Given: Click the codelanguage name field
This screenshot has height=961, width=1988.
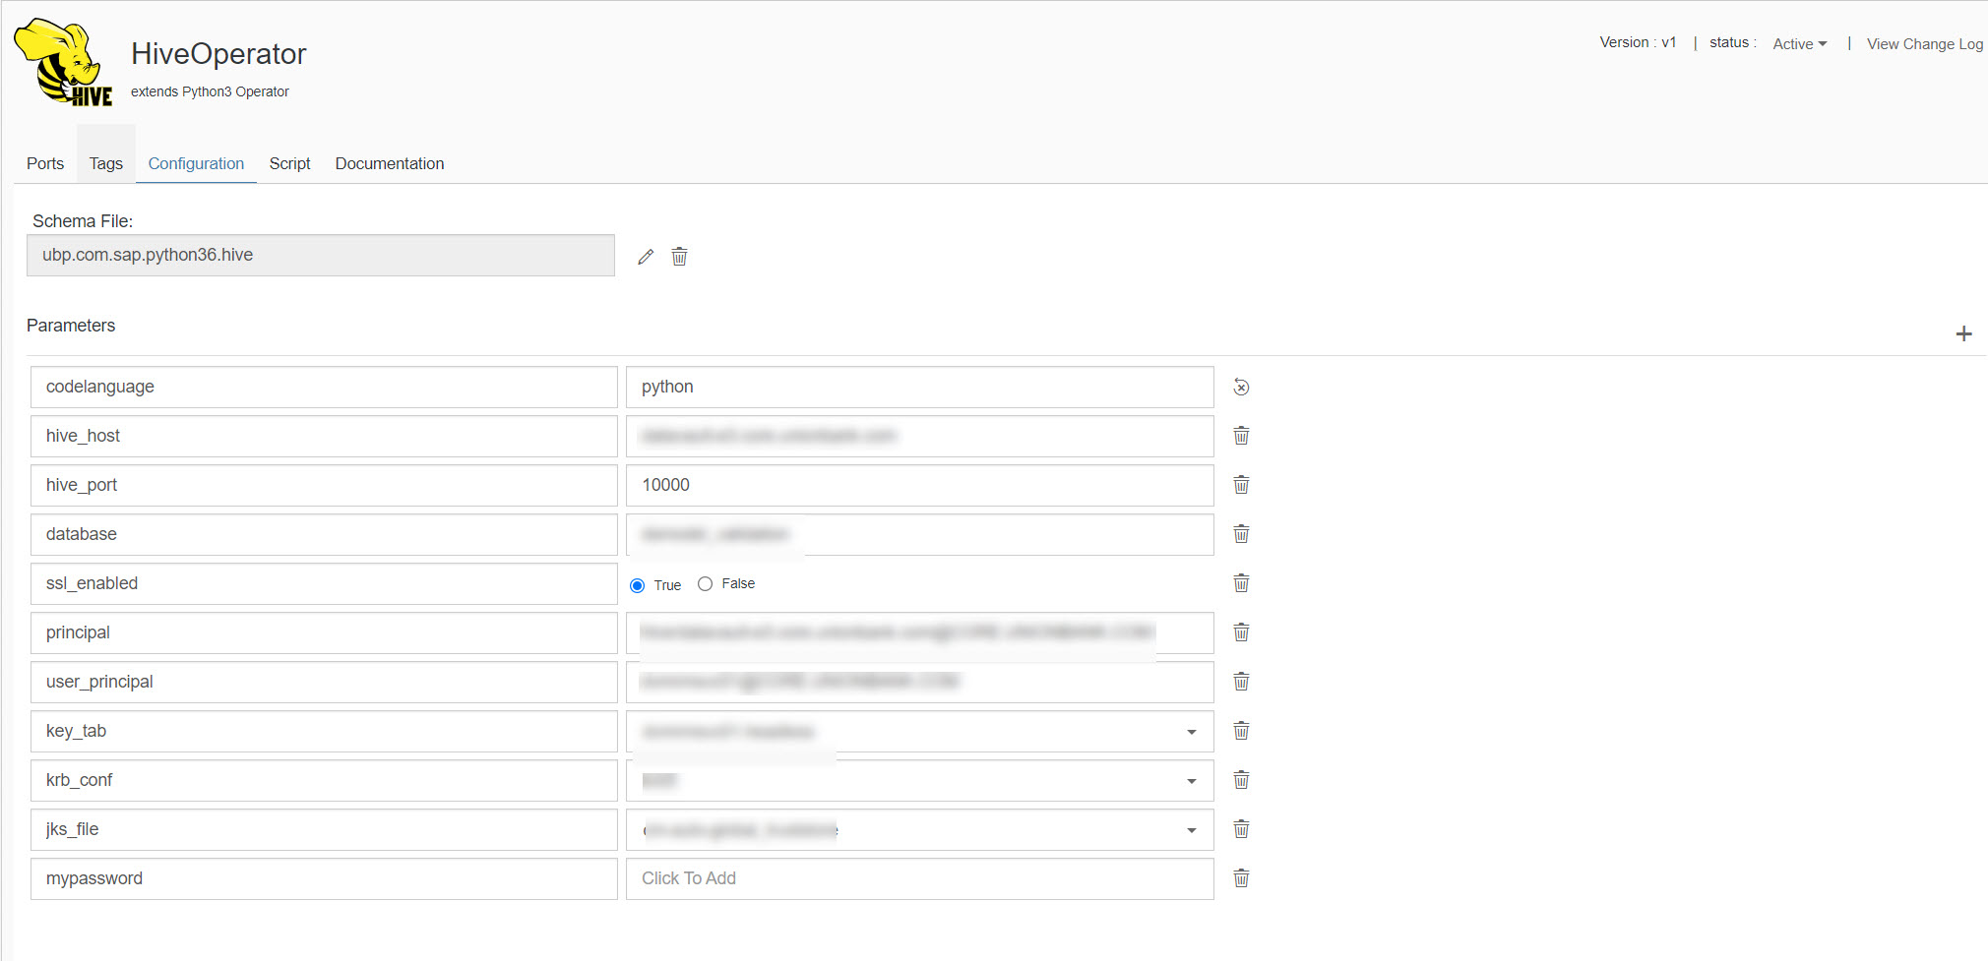Looking at the screenshot, I should click(324, 387).
